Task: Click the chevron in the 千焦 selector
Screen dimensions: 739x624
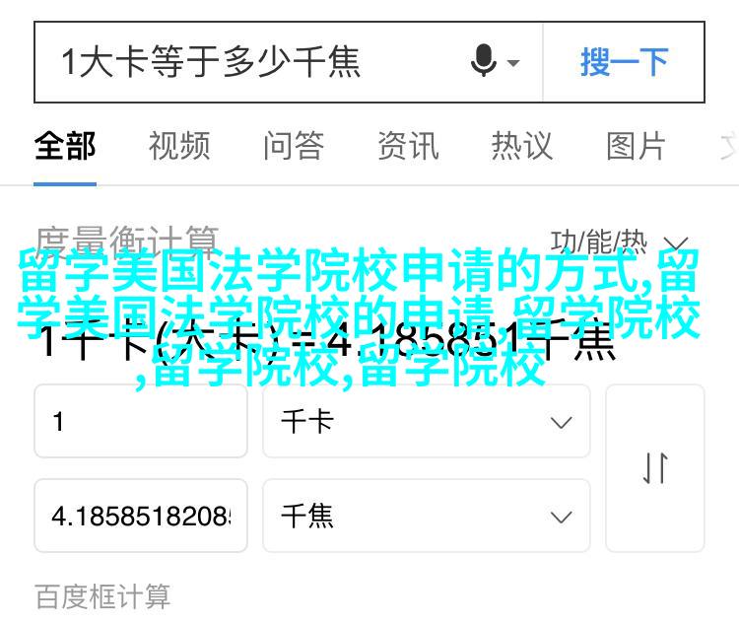Action: (561, 517)
